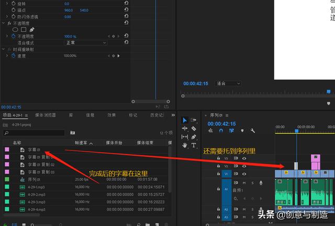Enable voice-over record on 音频1 track

(261, 183)
